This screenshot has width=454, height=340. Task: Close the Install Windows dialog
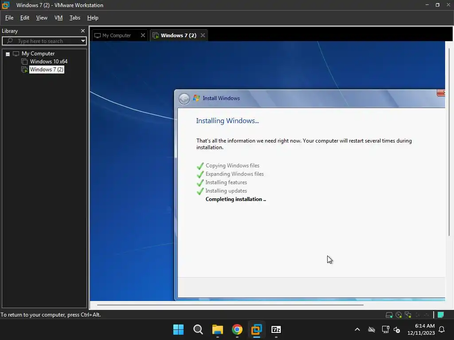click(441, 93)
